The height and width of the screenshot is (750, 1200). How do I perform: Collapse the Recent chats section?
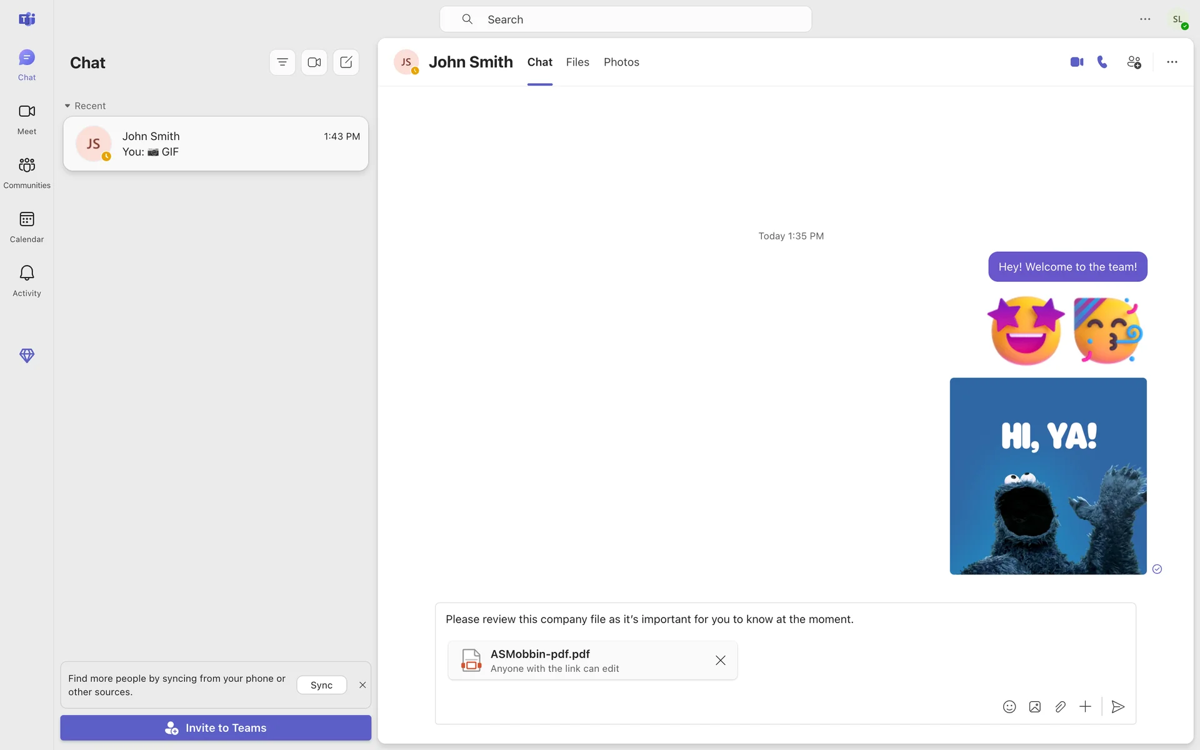67,106
